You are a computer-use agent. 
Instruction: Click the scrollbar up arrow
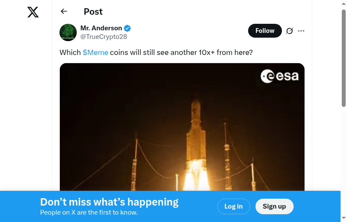(x=344, y=4)
